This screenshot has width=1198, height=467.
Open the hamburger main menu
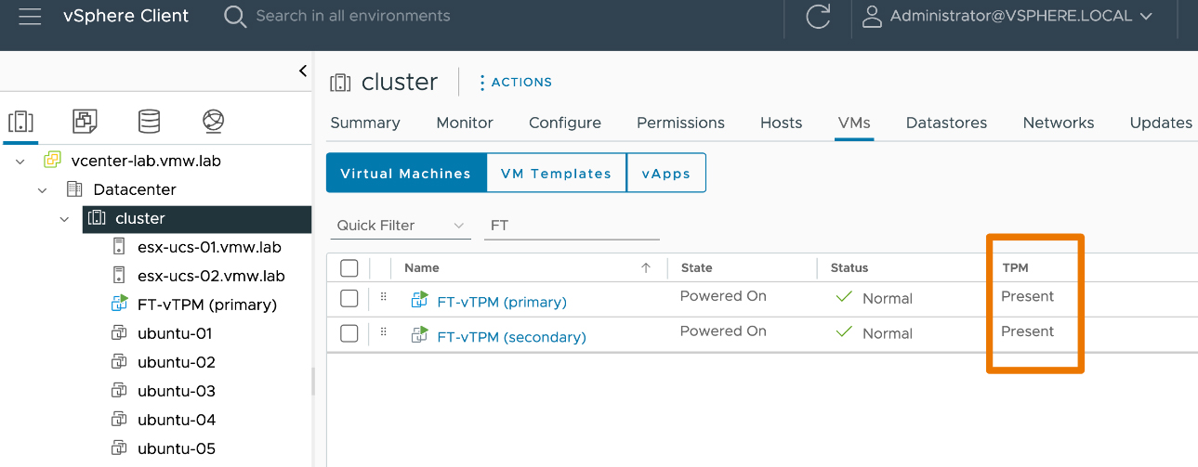(x=30, y=17)
